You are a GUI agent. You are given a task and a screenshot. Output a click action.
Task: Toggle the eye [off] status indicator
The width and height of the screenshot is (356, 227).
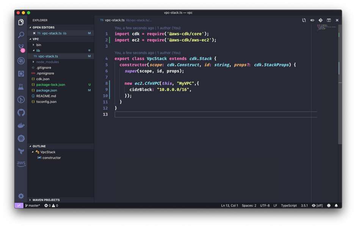(x=317, y=205)
